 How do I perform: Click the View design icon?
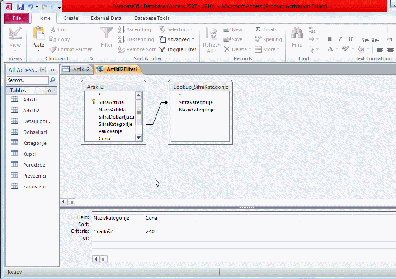pyautogui.click(x=15, y=34)
